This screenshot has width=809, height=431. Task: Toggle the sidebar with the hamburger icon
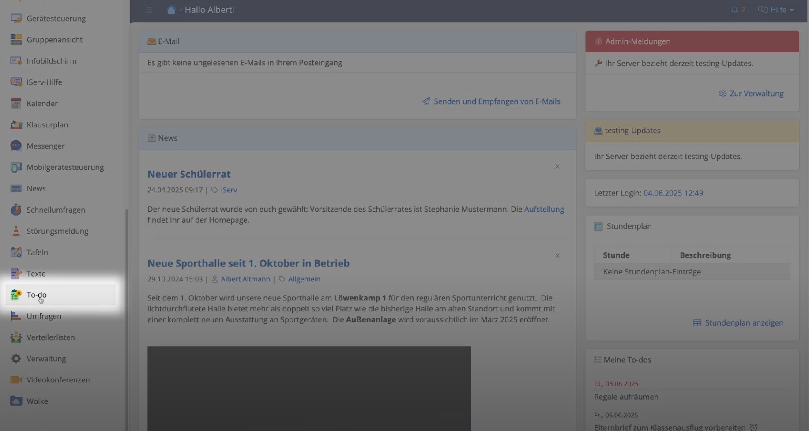(149, 9)
